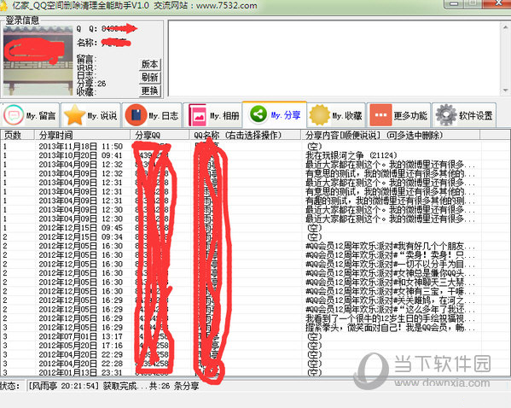Click the log box scrollbar up arrow
Viewport: 511px width, 408px height.
[x=506, y=27]
